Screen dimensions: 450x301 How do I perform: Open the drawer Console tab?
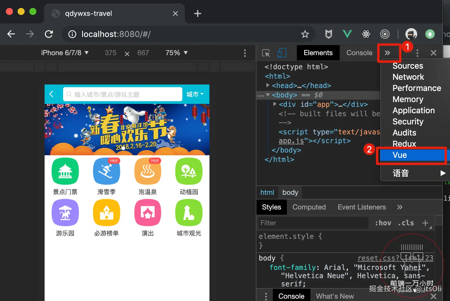click(291, 296)
